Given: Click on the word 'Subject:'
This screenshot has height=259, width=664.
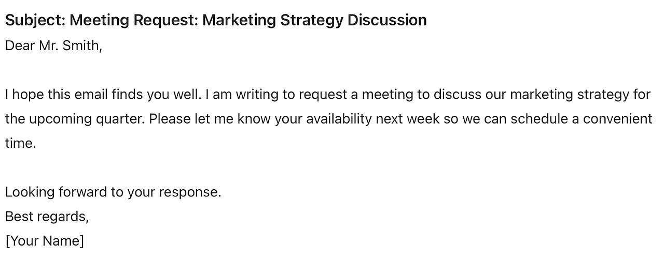Looking at the screenshot, I should click(x=35, y=20).
